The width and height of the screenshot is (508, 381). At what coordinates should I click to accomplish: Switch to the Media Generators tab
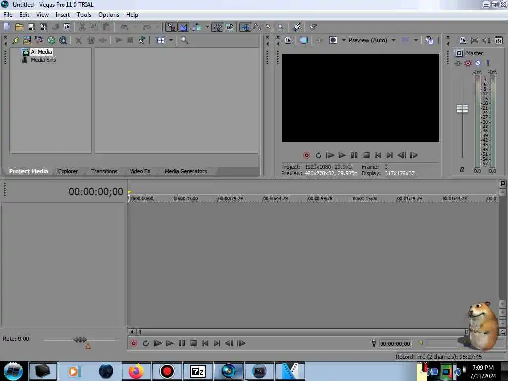pyautogui.click(x=186, y=171)
